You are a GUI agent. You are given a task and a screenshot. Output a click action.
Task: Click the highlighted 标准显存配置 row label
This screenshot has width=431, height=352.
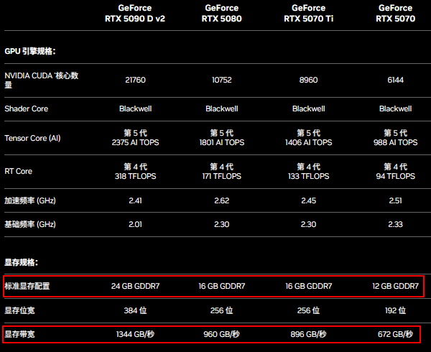point(27,286)
